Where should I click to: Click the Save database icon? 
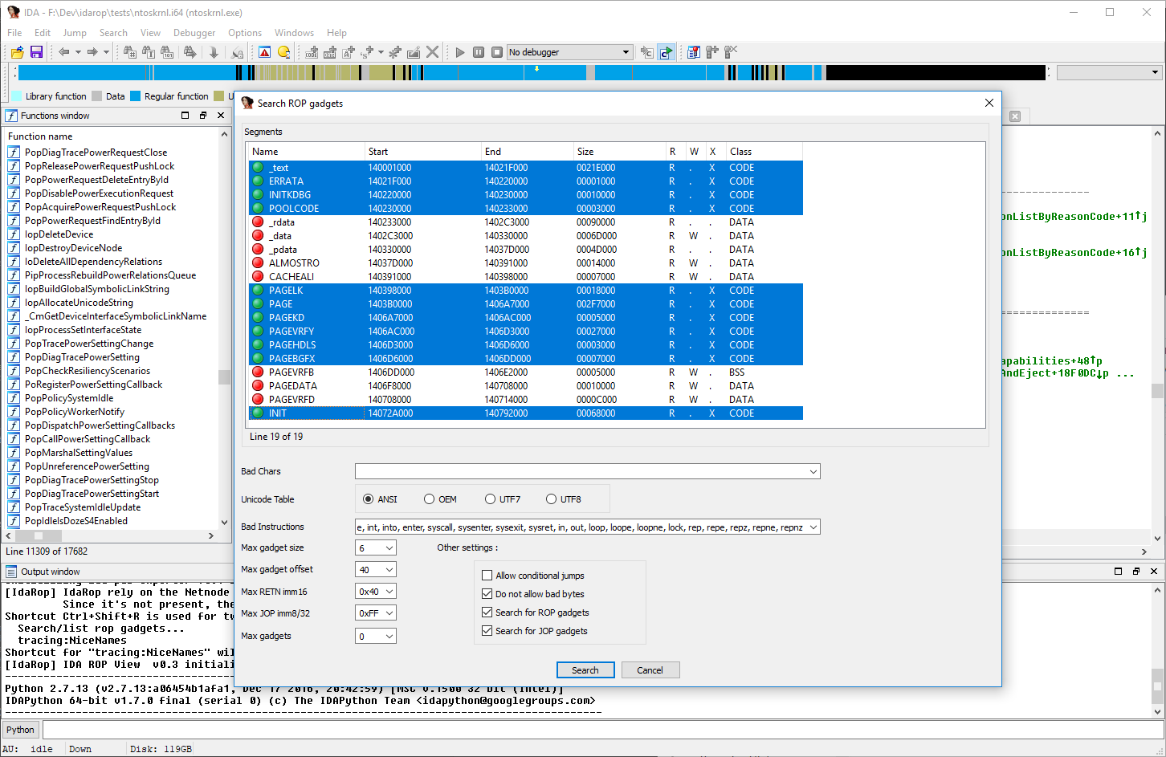(36, 52)
